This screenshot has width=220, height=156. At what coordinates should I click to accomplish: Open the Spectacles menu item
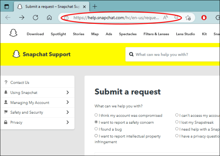pos(128,34)
